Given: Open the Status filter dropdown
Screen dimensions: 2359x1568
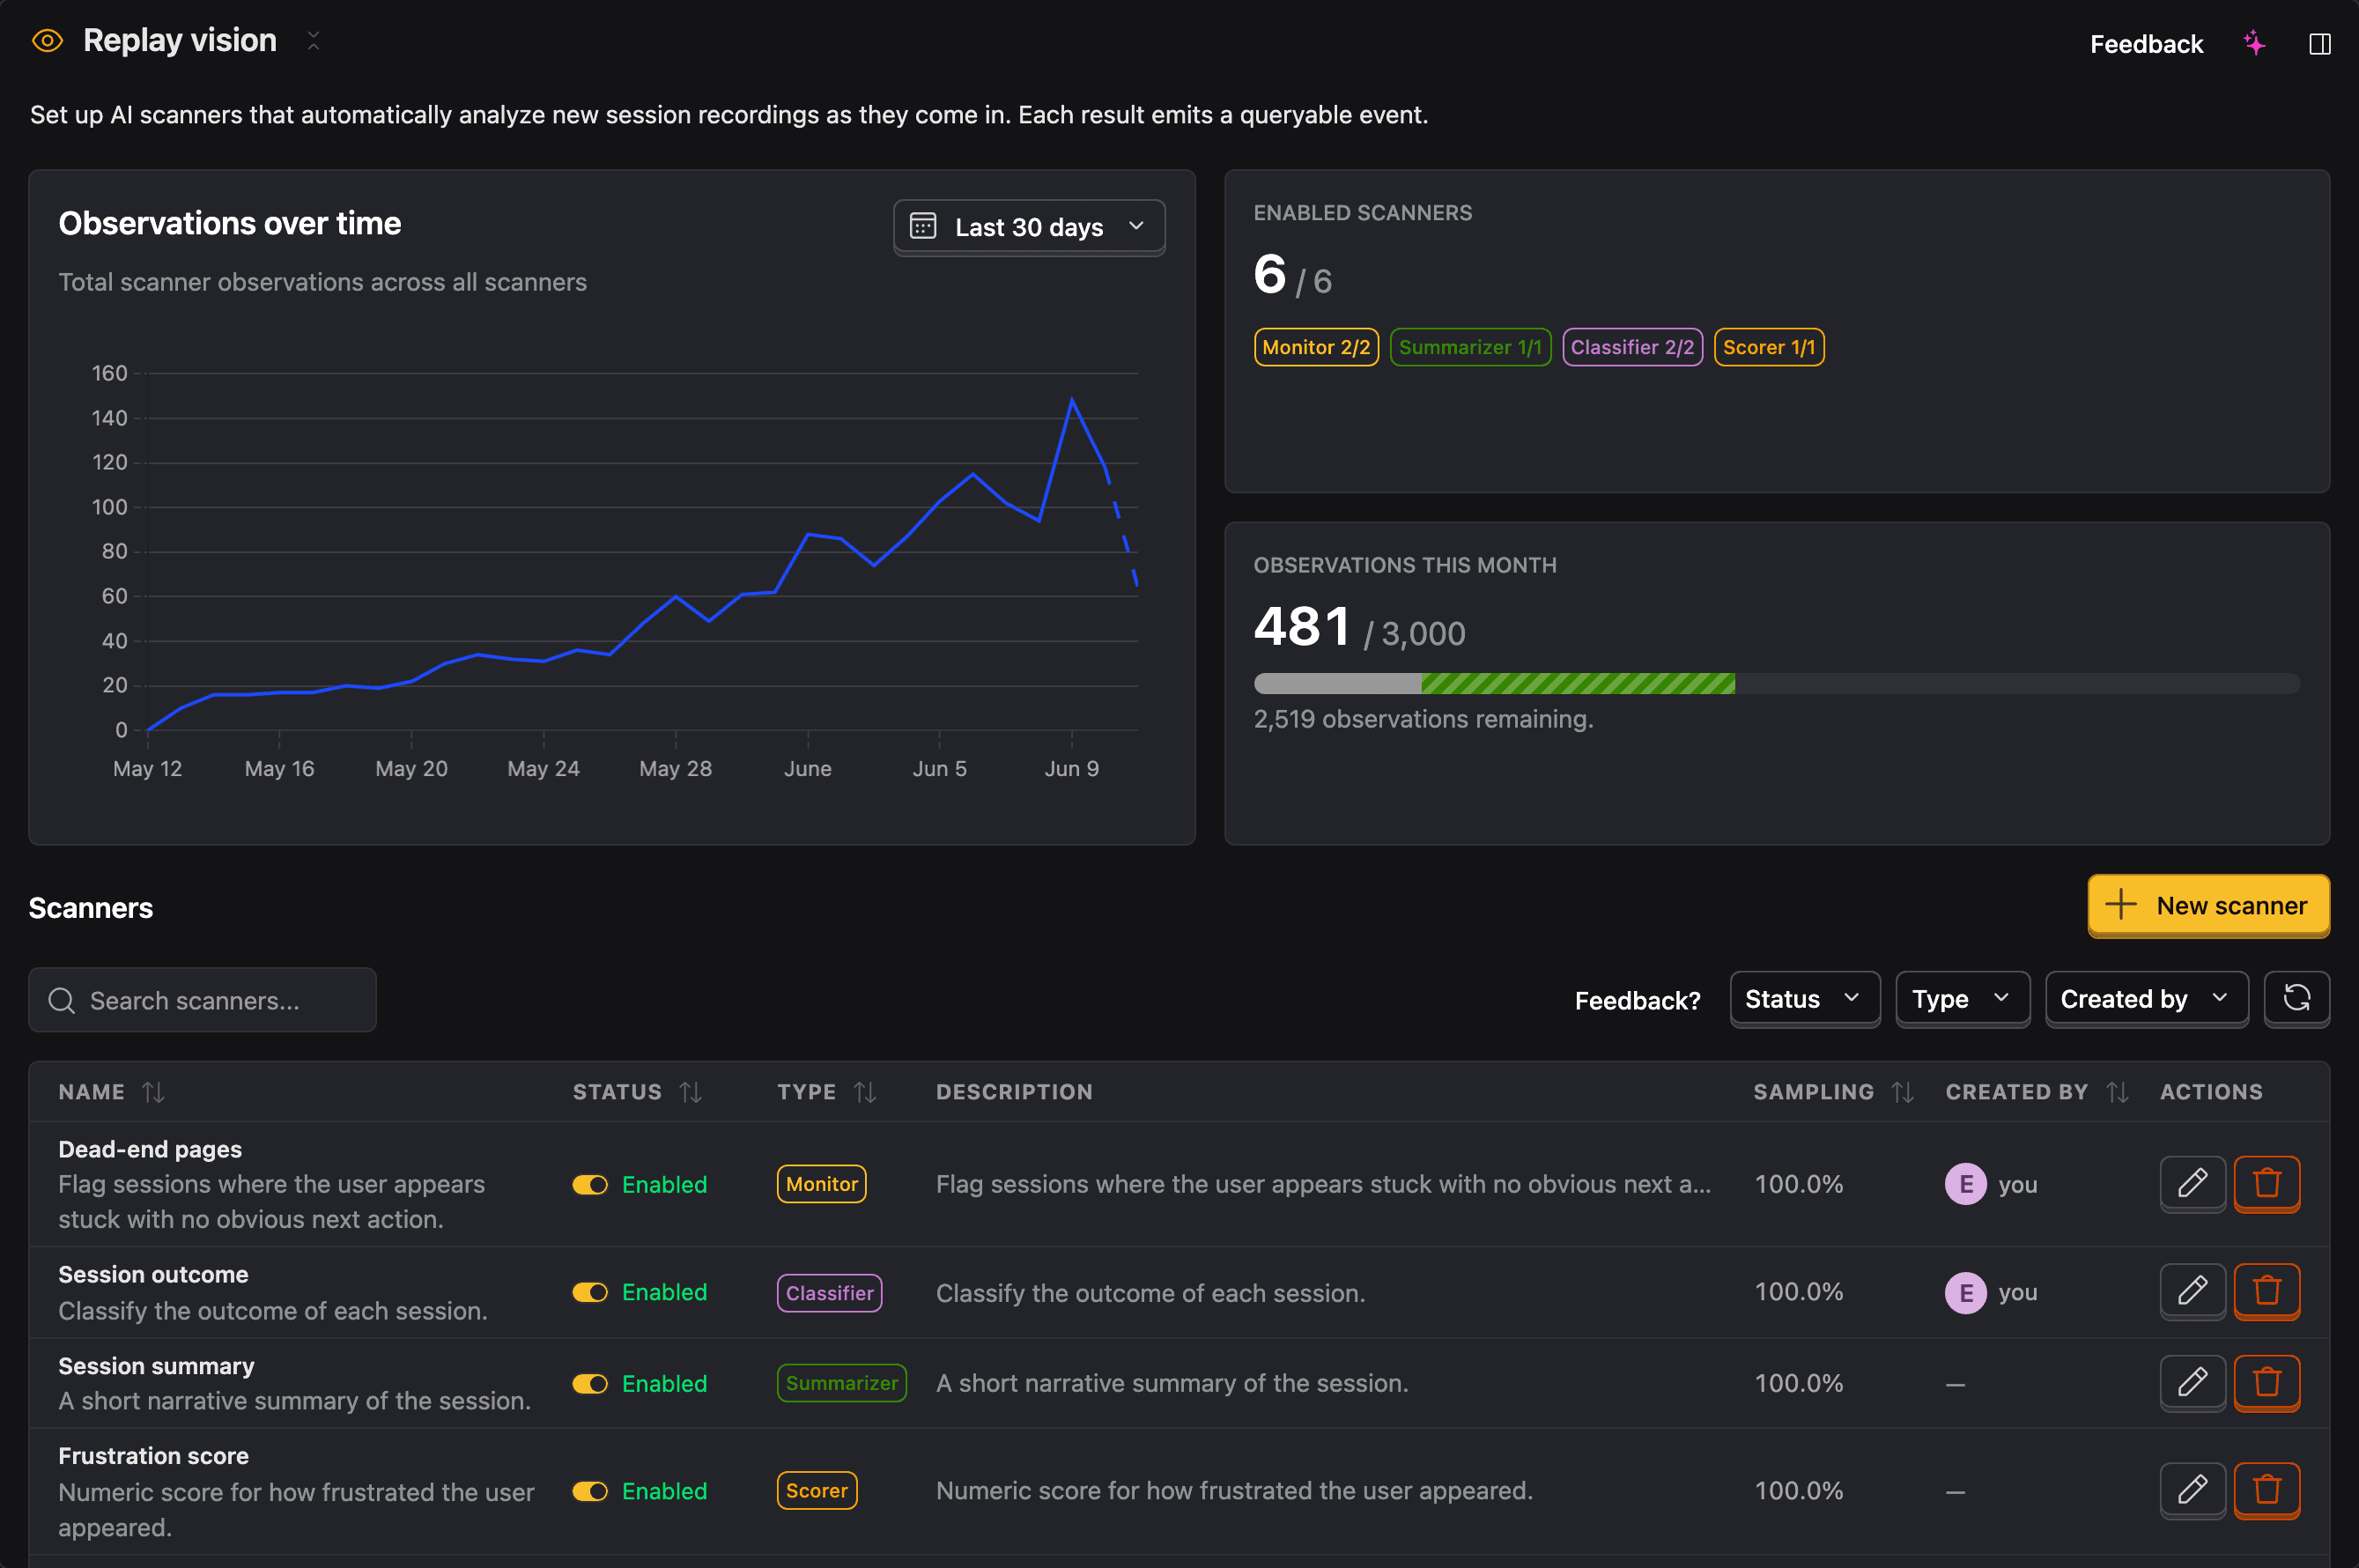Looking at the screenshot, I should click(1804, 998).
